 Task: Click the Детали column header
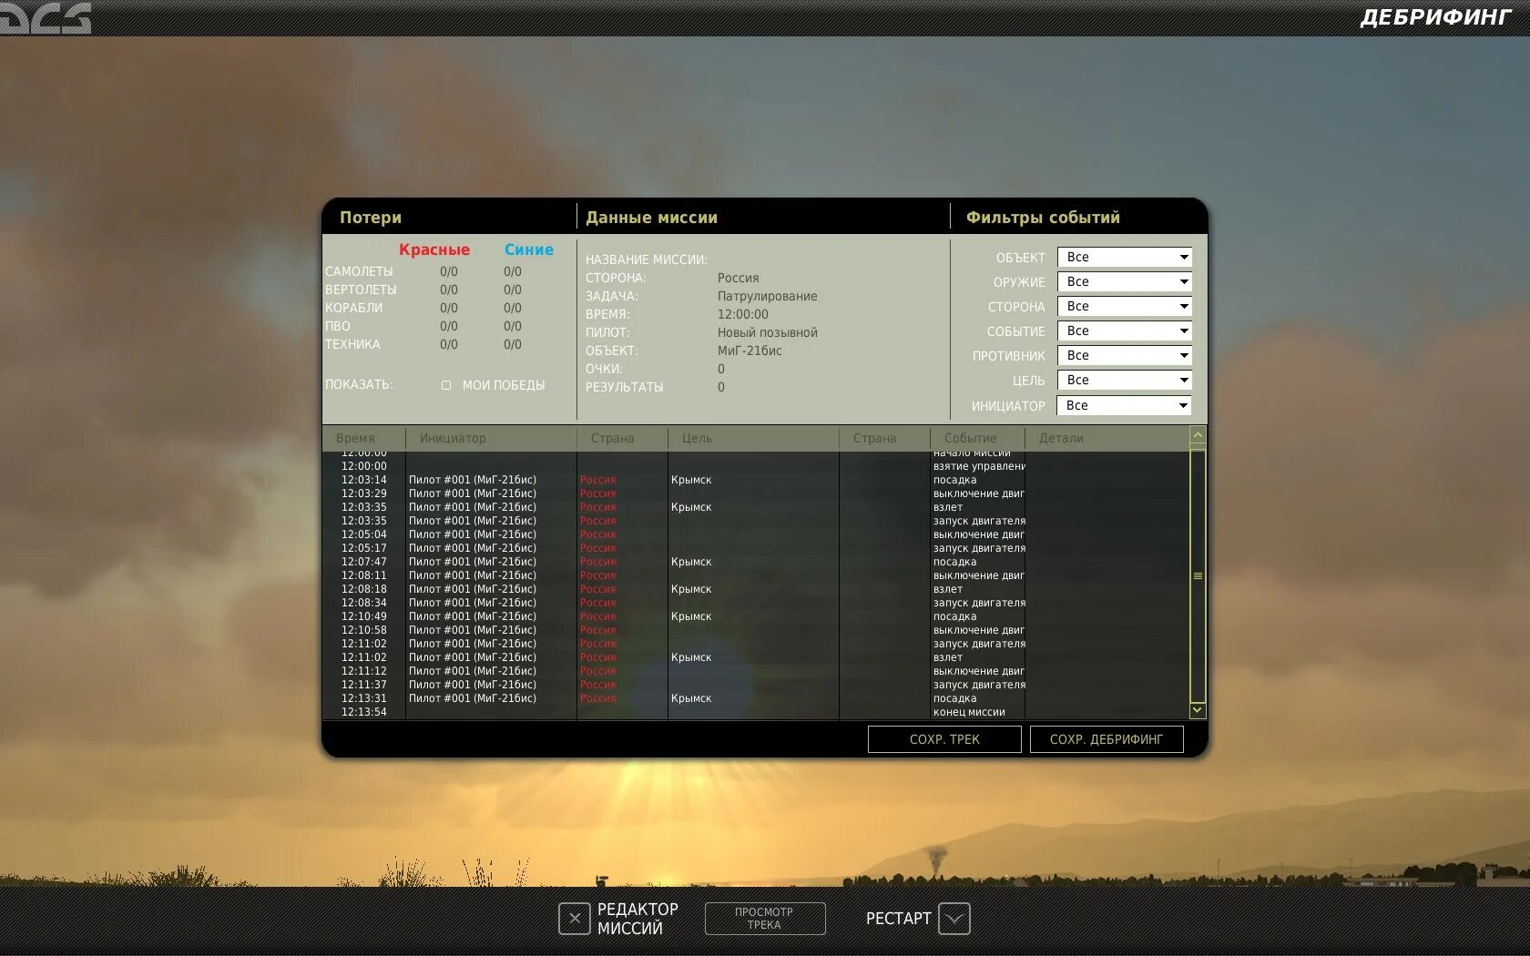point(1107,438)
